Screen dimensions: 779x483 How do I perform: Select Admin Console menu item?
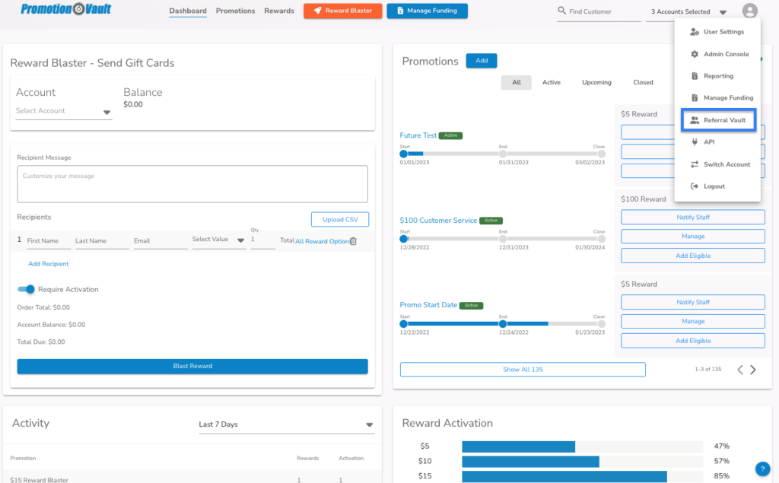(717, 54)
